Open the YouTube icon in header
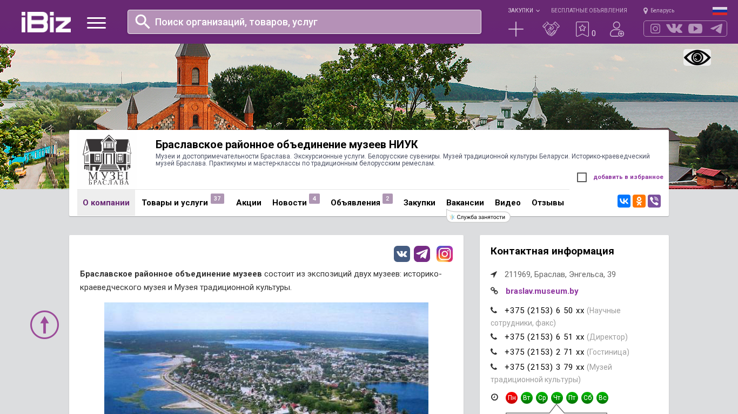 tap(695, 29)
